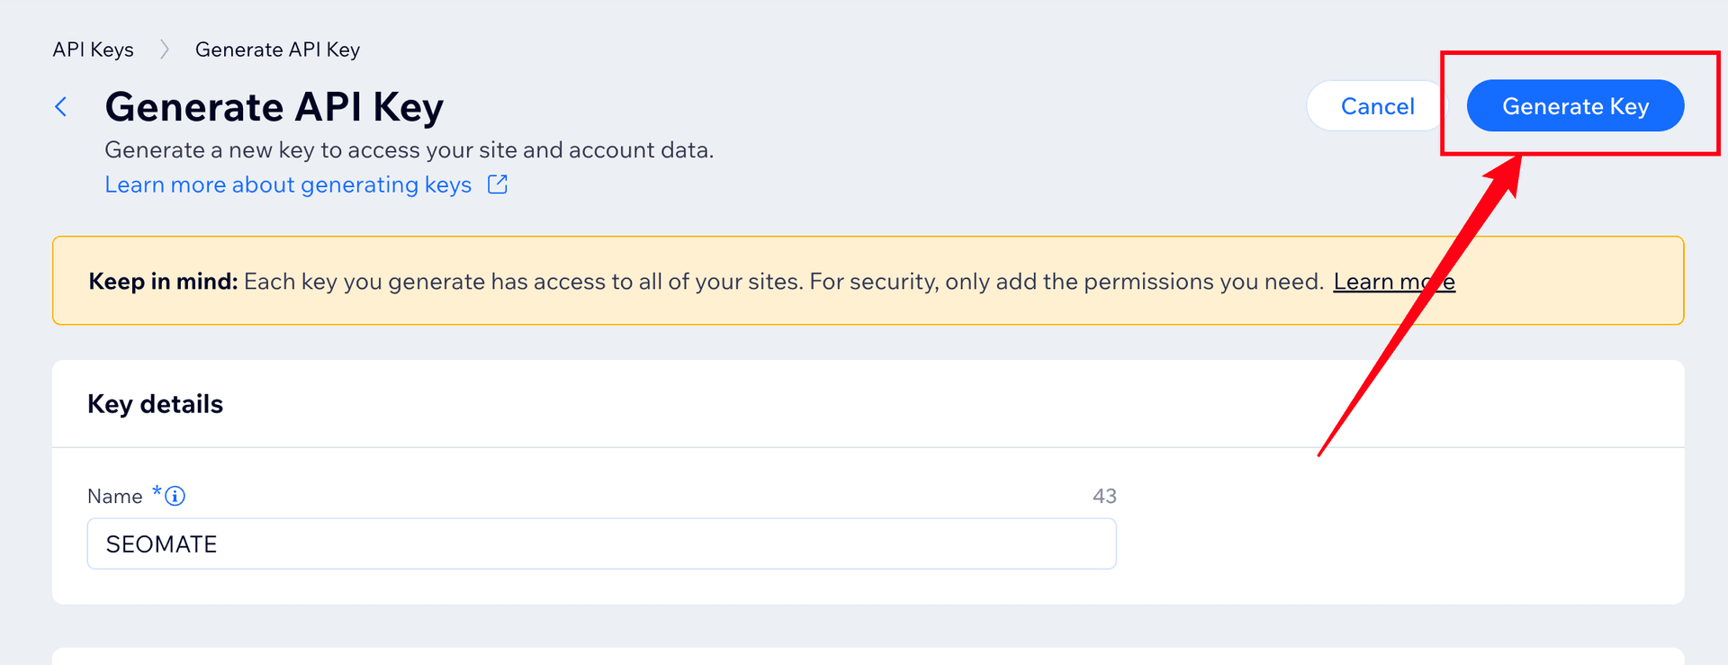Click the bold Keep in mind text
Screen dimensions: 1728x665
coord(163,282)
